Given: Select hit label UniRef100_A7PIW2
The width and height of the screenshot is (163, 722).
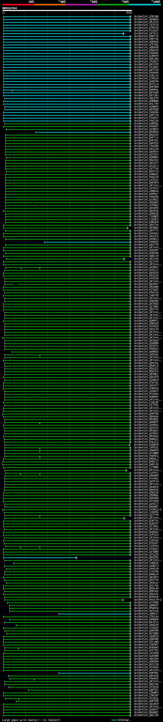Looking at the screenshot, I should [146, 45].
